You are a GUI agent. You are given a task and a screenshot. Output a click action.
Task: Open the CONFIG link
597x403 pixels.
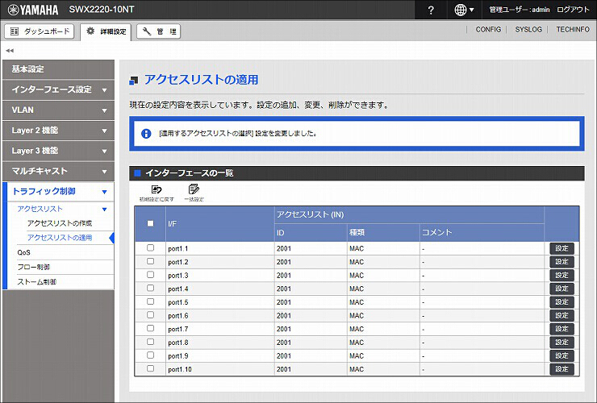[x=488, y=29]
